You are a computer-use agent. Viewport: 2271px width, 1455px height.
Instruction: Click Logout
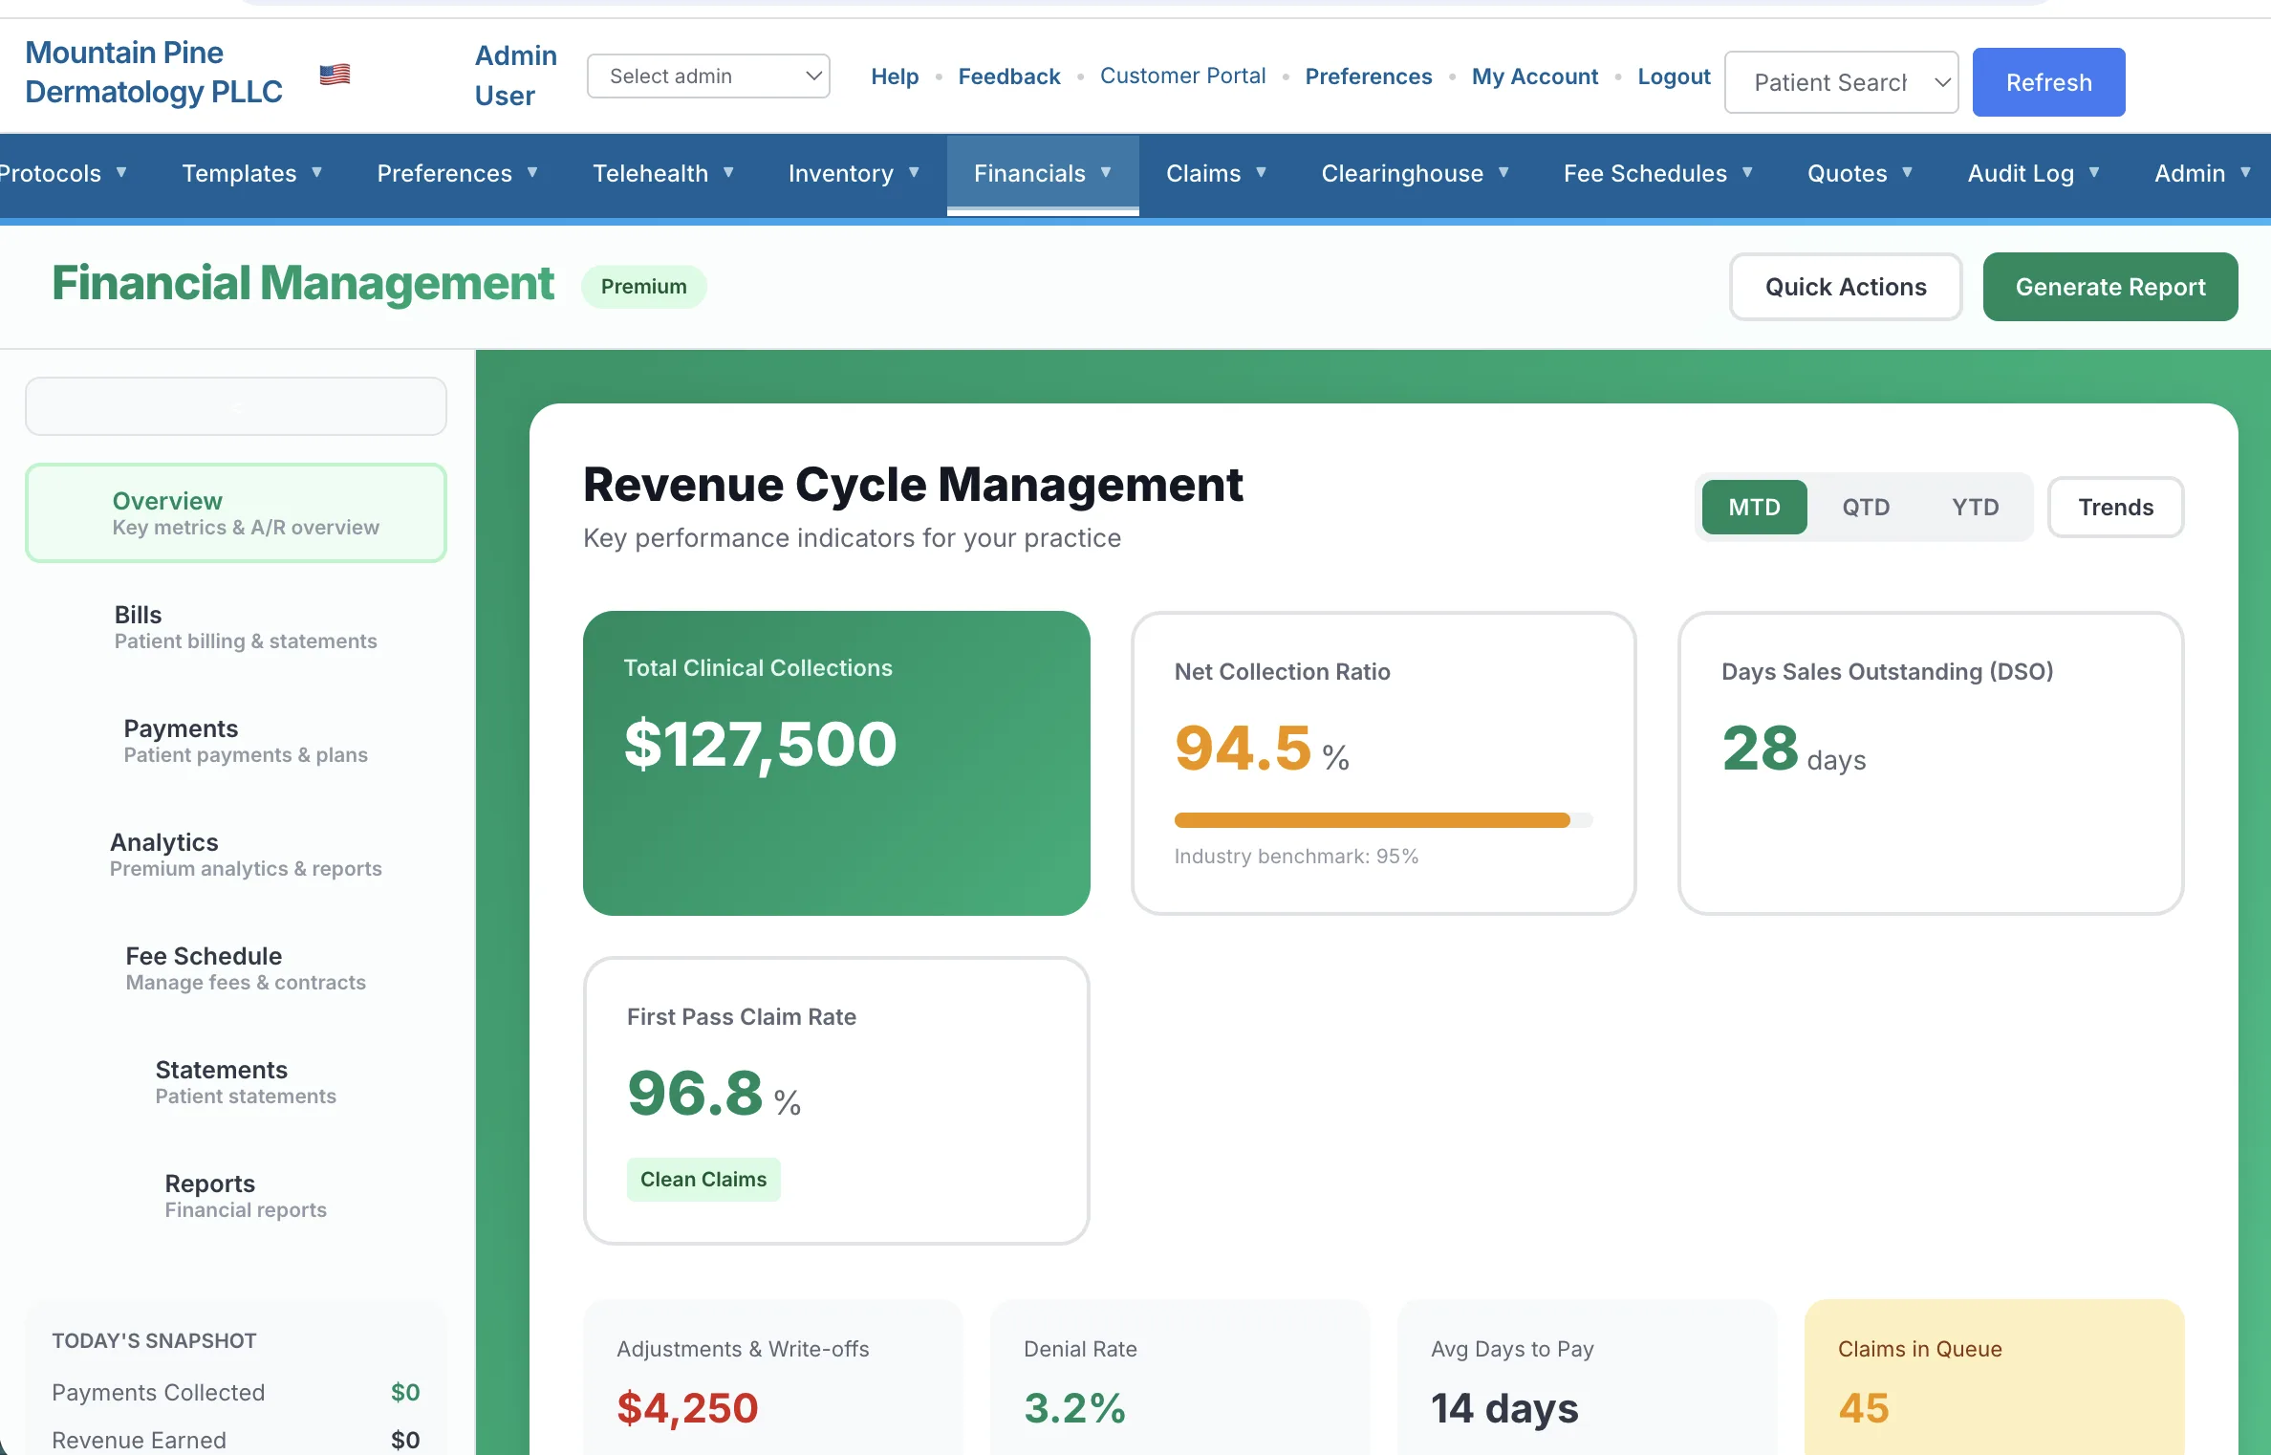click(x=1674, y=76)
